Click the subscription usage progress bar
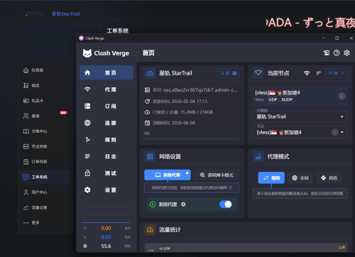355x257 pixels. point(192,139)
